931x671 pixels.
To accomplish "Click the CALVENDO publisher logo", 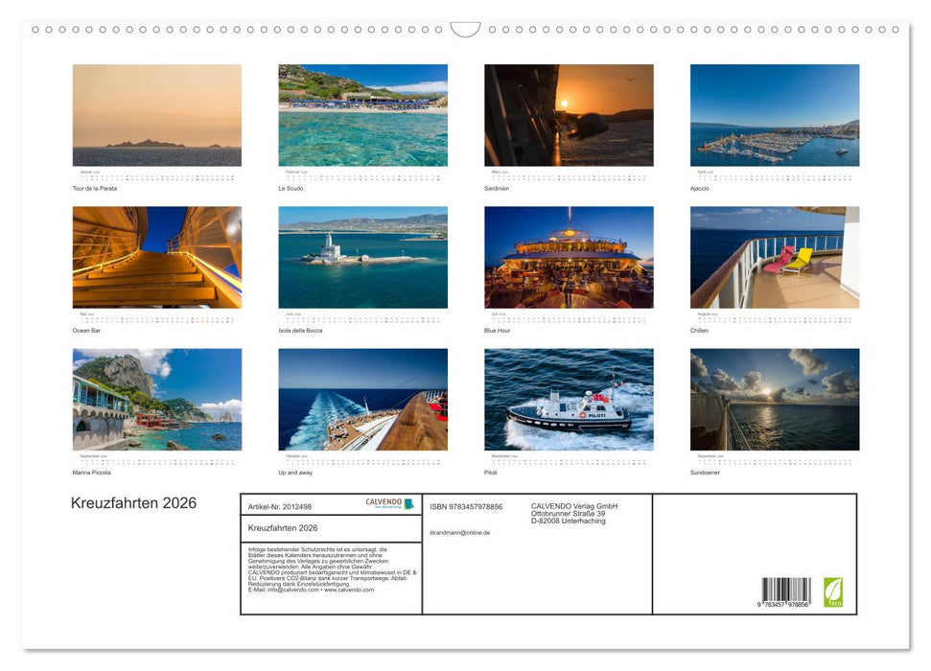I will tap(387, 505).
